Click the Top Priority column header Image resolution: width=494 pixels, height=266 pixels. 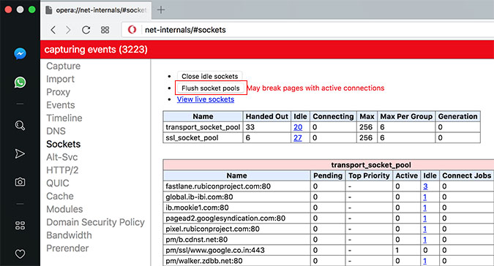[x=369, y=175]
